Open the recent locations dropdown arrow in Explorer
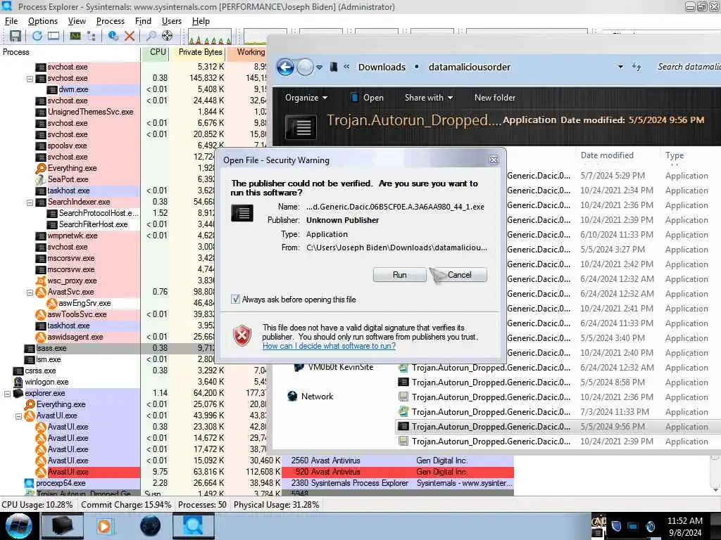This screenshot has width=721, height=540. 319,67
